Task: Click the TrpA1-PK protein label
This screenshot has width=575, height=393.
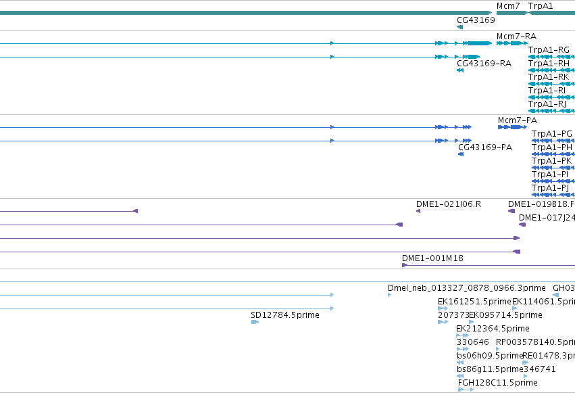Action: click(x=551, y=161)
